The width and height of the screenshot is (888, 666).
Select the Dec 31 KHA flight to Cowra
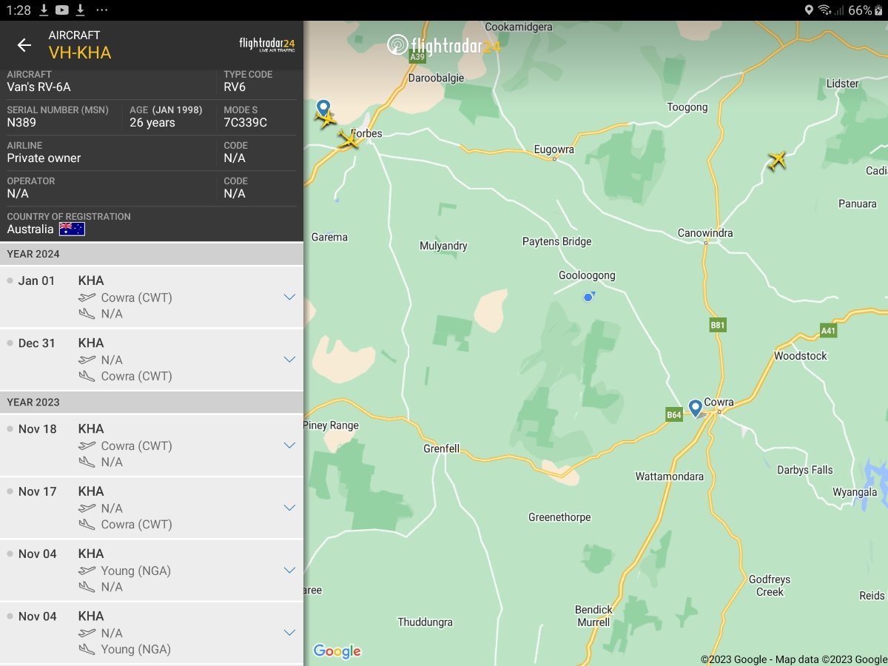pos(152,360)
